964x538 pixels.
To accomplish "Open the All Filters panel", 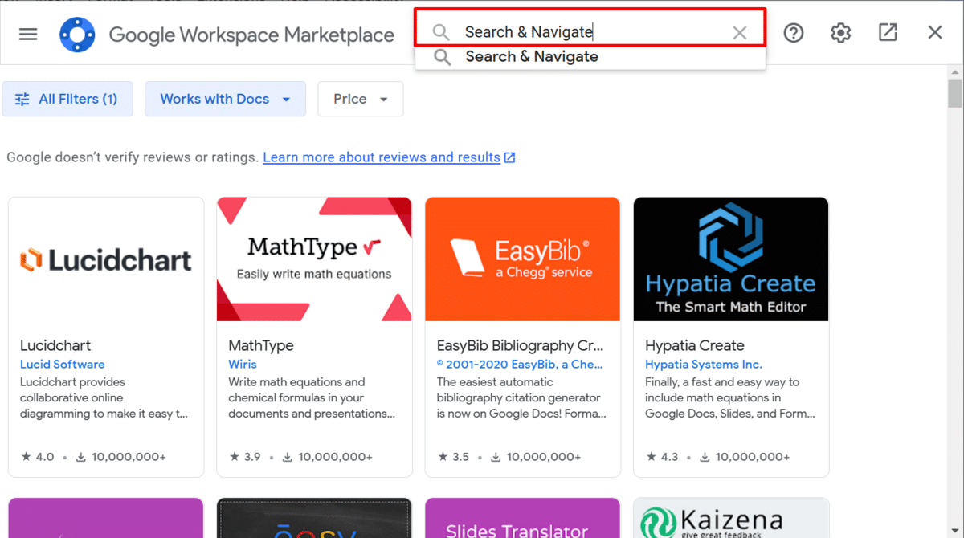I will coord(67,98).
